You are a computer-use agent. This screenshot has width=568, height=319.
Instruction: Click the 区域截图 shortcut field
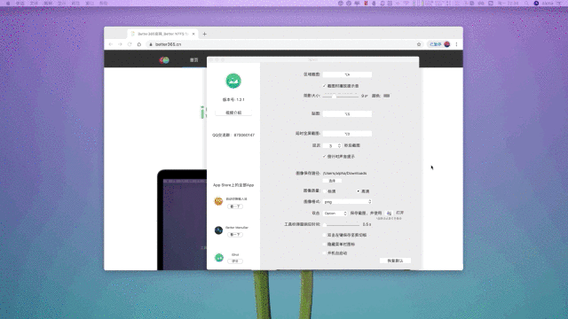(347, 74)
